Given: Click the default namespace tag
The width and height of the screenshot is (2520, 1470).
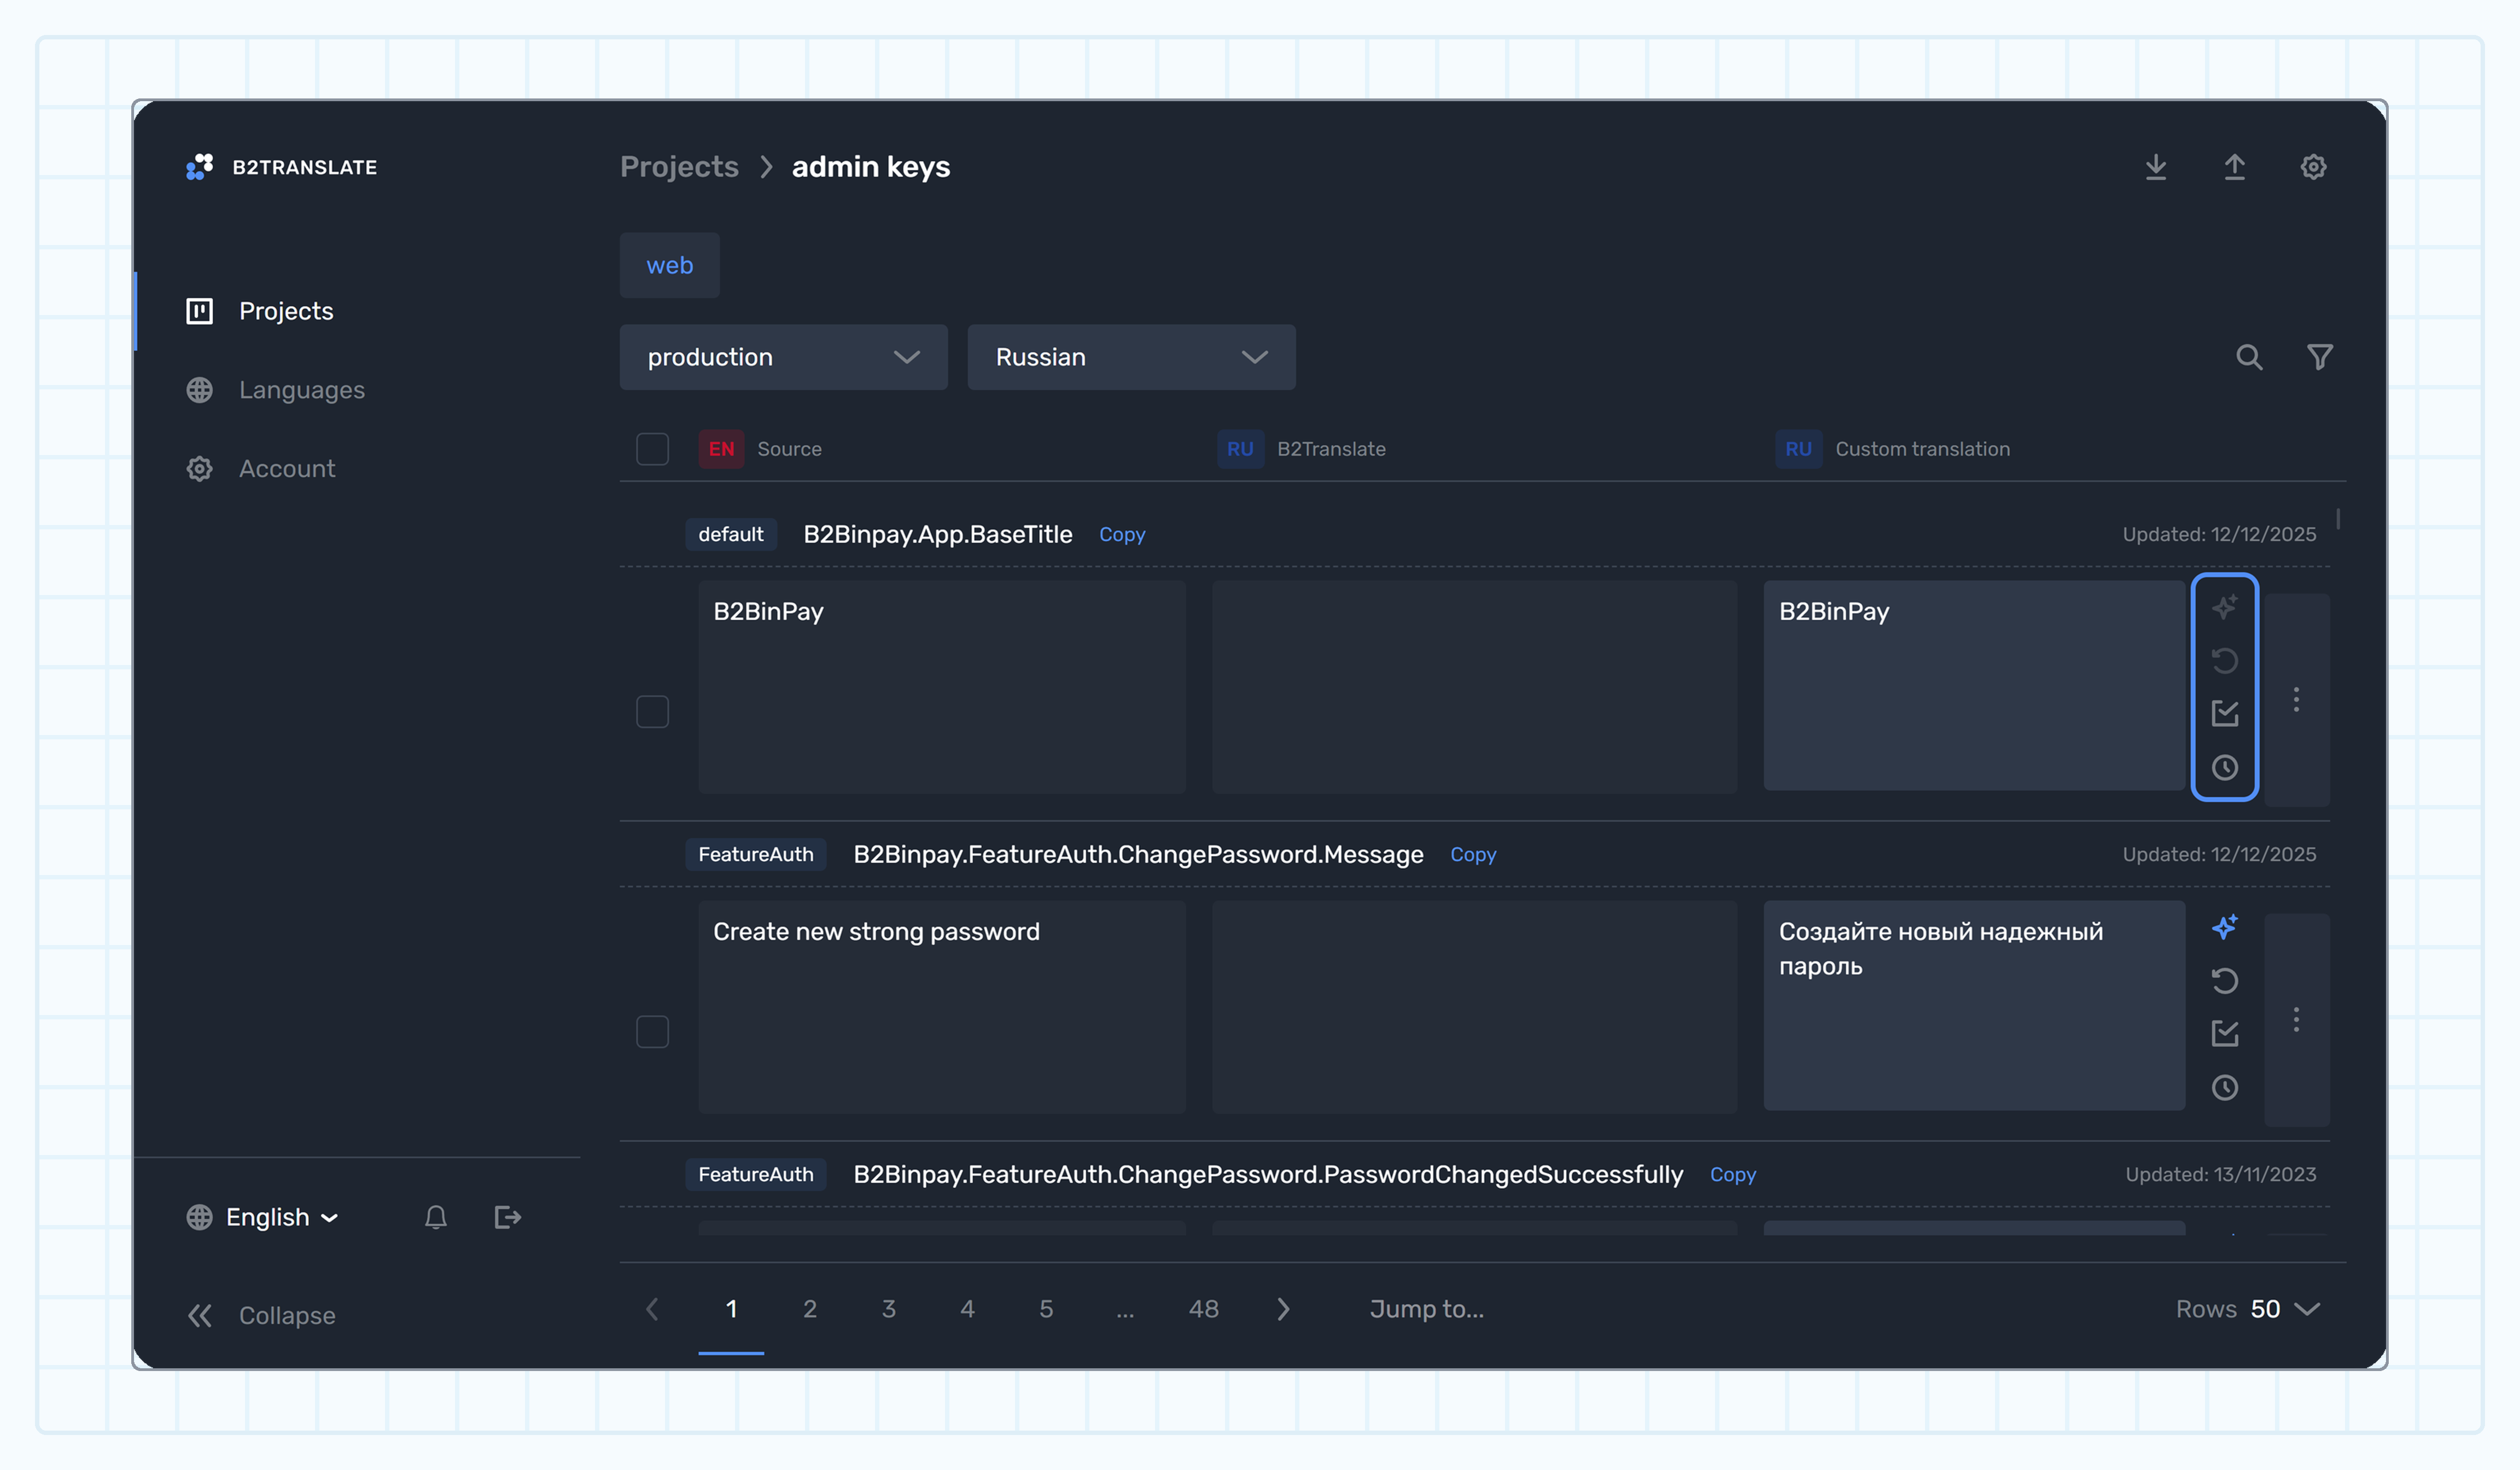Looking at the screenshot, I should (730, 535).
